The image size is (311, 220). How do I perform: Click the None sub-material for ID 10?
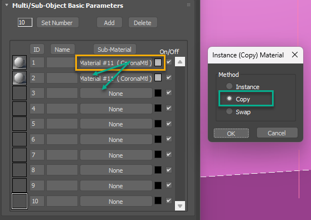pyautogui.click(x=116, y=201)
